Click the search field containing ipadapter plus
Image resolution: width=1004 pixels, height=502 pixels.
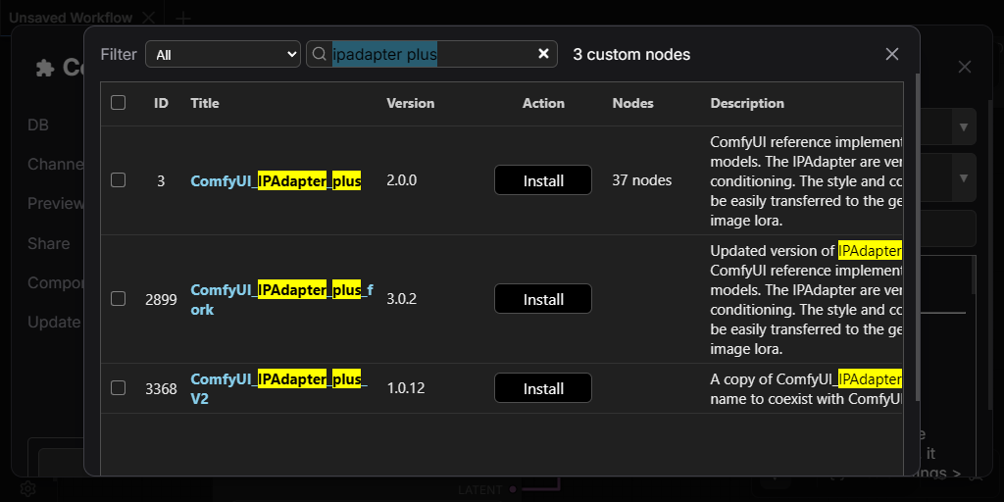[x=432, y=55]
